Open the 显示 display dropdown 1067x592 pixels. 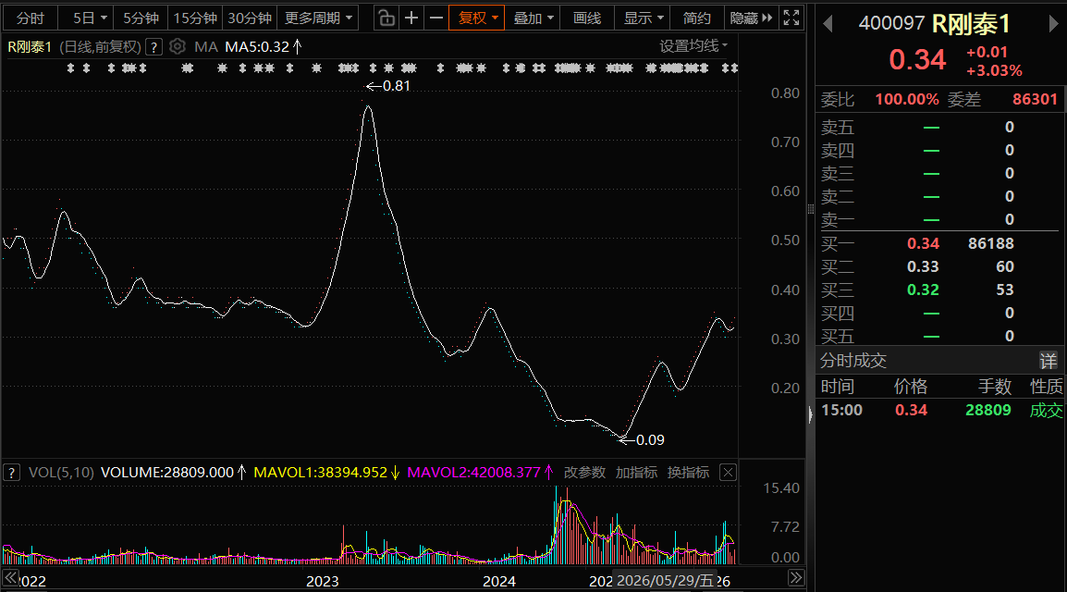643,18
